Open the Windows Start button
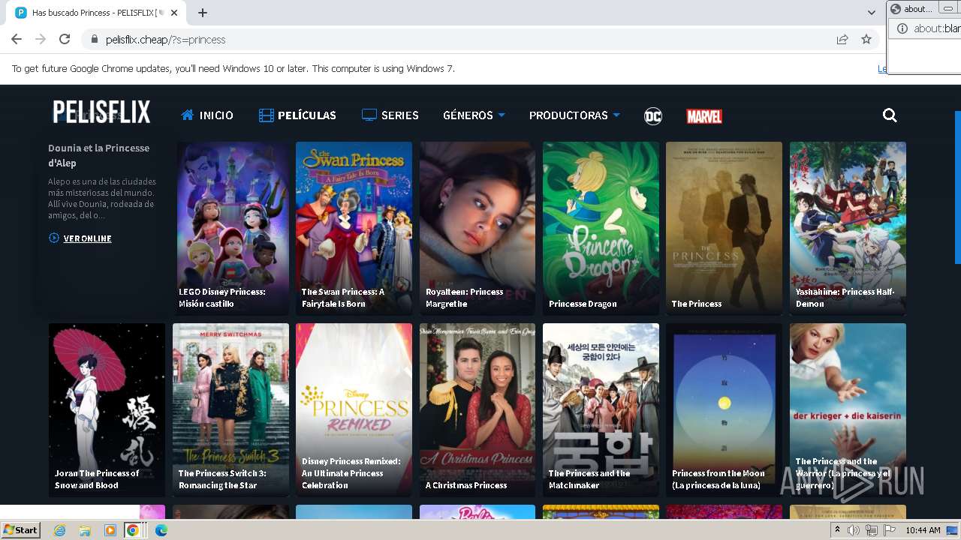Viewport: 961px width, 540px height. [21, 529]
